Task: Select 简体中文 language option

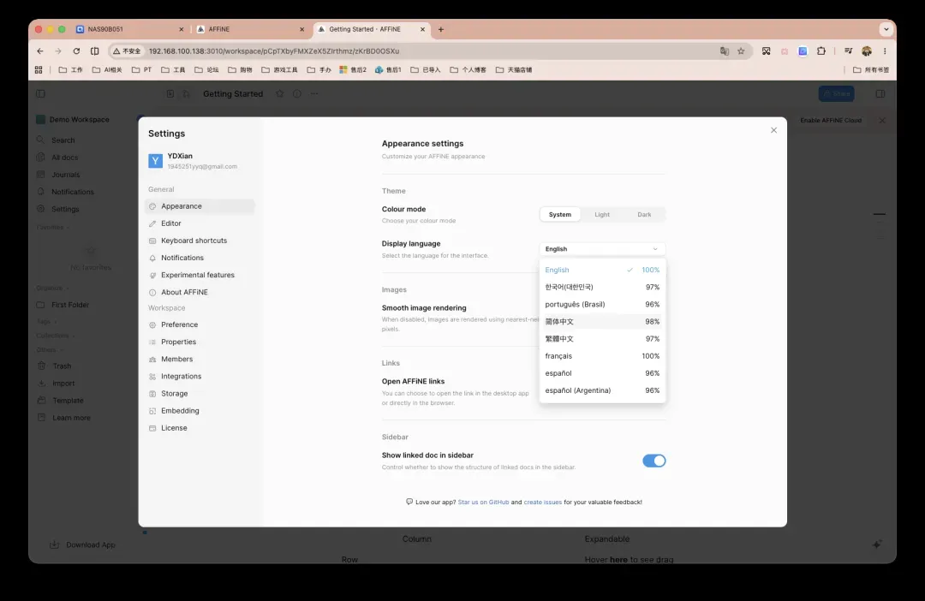Action: click(x=602, y=321)
